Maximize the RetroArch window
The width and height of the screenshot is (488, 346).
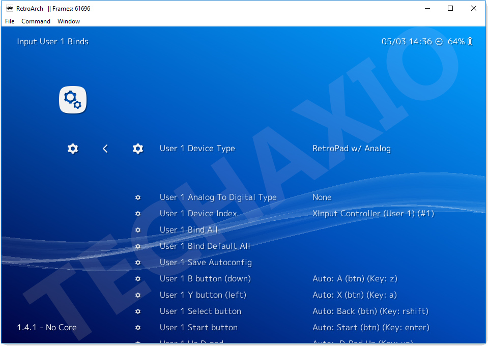click(450, 9)
